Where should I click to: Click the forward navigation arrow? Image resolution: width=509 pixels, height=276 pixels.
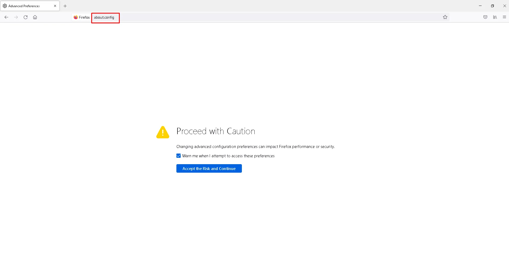tap(16, 17)
